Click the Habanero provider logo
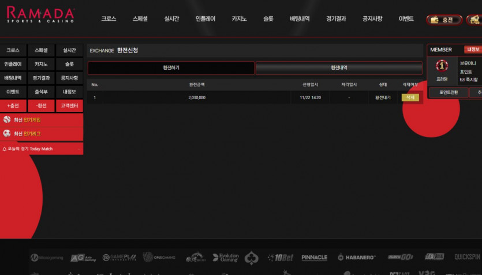This screenshot has height=275, width=482. (x=357, y=258)
